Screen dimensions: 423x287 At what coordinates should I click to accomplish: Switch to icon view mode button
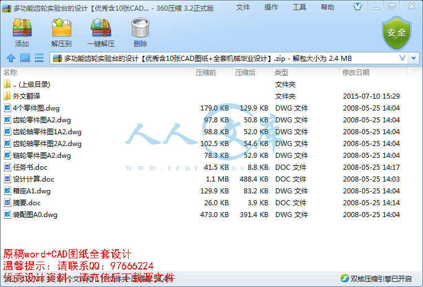tap(25, 58)
